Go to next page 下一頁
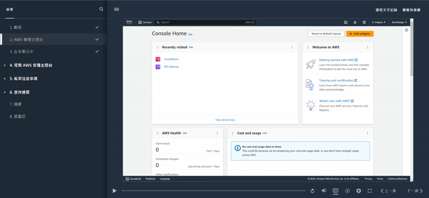This screenshot has width=429, height=198. pyautogui.click(x=415, y=191)
